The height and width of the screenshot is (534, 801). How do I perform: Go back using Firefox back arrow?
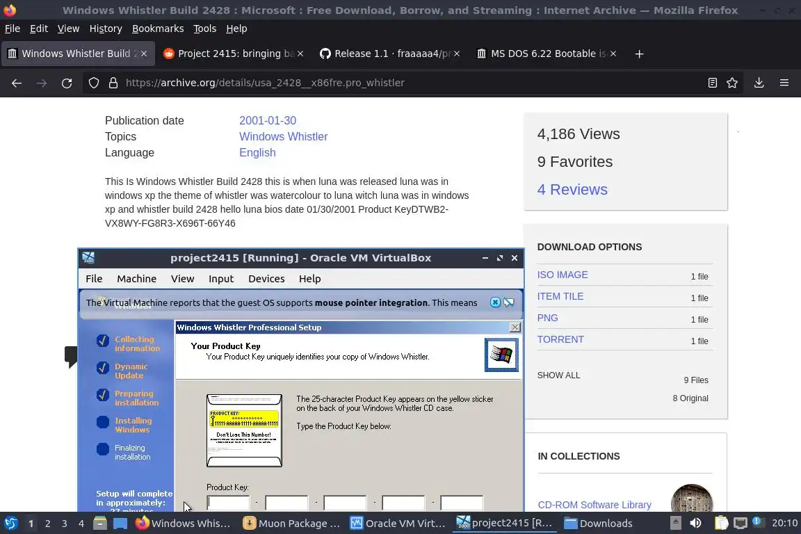tap(17, 83)
